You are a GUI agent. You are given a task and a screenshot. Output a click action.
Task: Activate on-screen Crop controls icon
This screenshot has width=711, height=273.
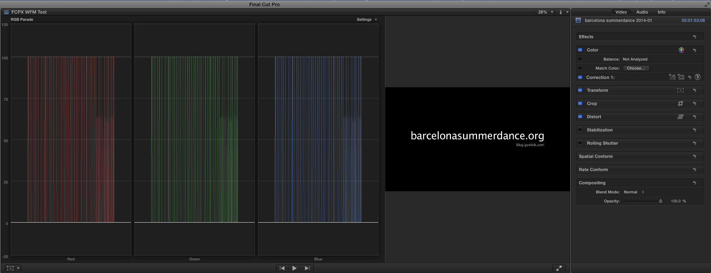click(680, 104)
